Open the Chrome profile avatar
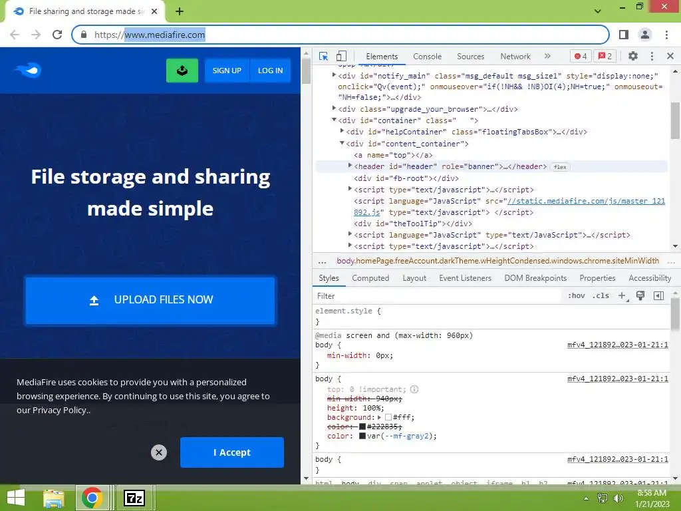 pos(645,35)
